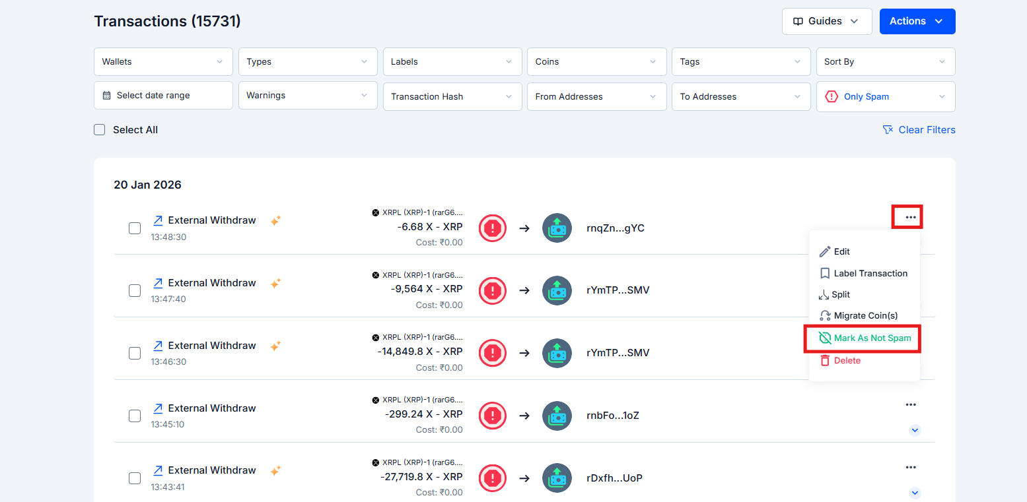
Task: Click the amount -9,564 X - XRP
Action: point(427,289)
